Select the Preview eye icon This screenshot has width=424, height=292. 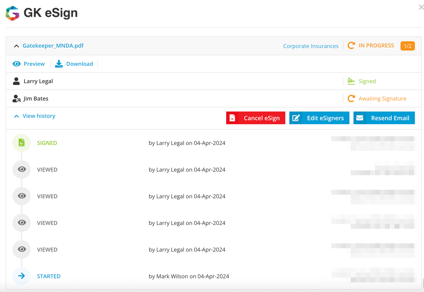coord(16,64)
